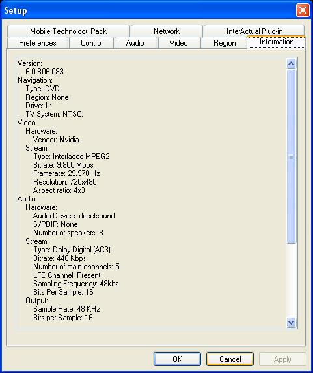
Task: Click the version number 6.0 B06.083 text
Action: (x=45, y=72)
